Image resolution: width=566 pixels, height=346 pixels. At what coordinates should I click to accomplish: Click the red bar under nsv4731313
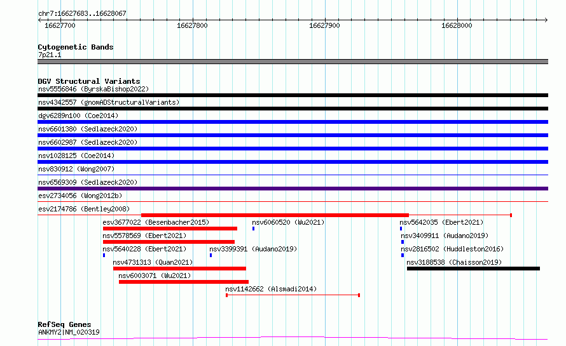179,269
